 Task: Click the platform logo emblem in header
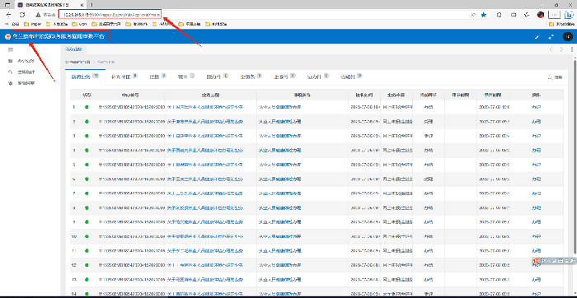[x=7, y=37]
